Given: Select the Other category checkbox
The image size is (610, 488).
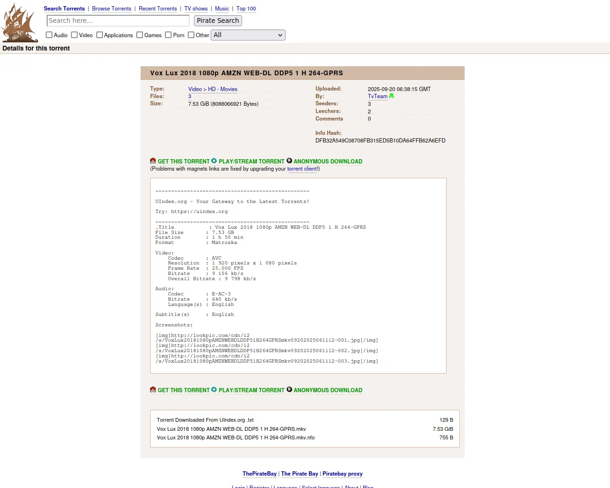Looking at the screenshot, I should [191, 35].
